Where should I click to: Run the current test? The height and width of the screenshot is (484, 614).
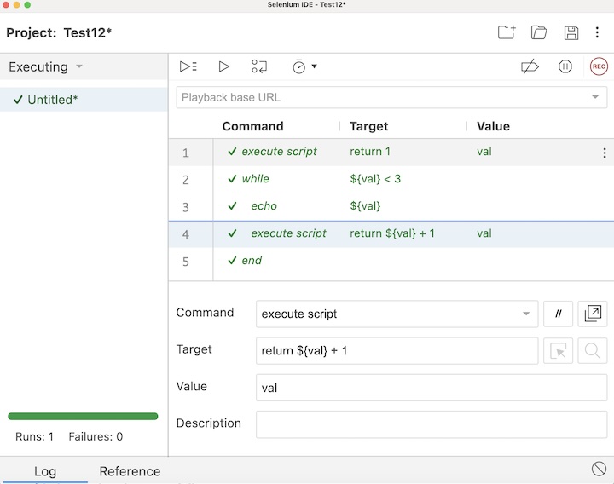tap(224, 66)
